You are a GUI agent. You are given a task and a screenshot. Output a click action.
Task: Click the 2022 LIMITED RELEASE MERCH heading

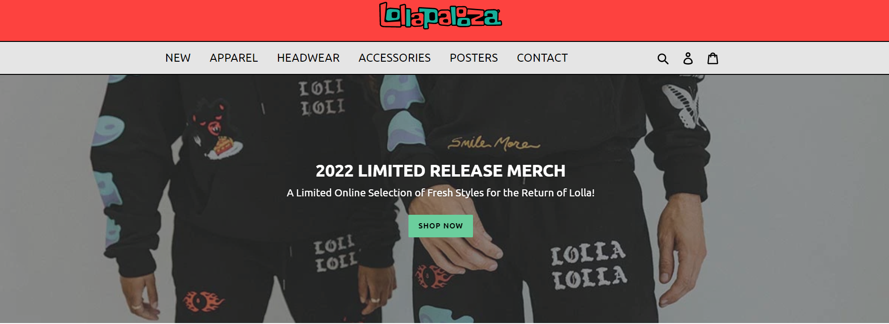[440, 170]
